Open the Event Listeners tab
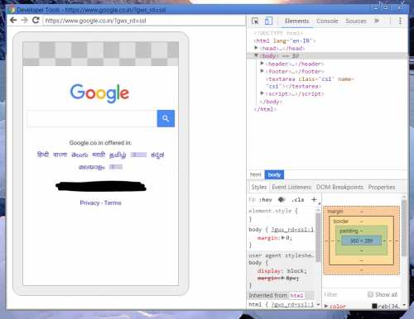 [291, 187]
